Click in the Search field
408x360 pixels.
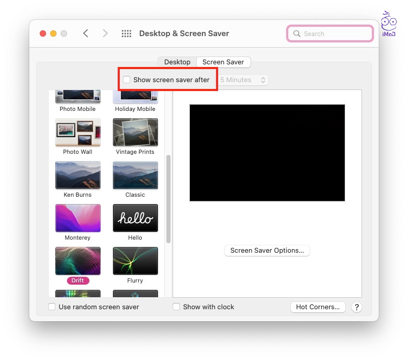point(335,34)
